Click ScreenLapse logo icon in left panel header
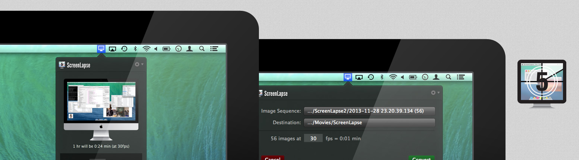The image size is (579, 160). coord(62,65)
